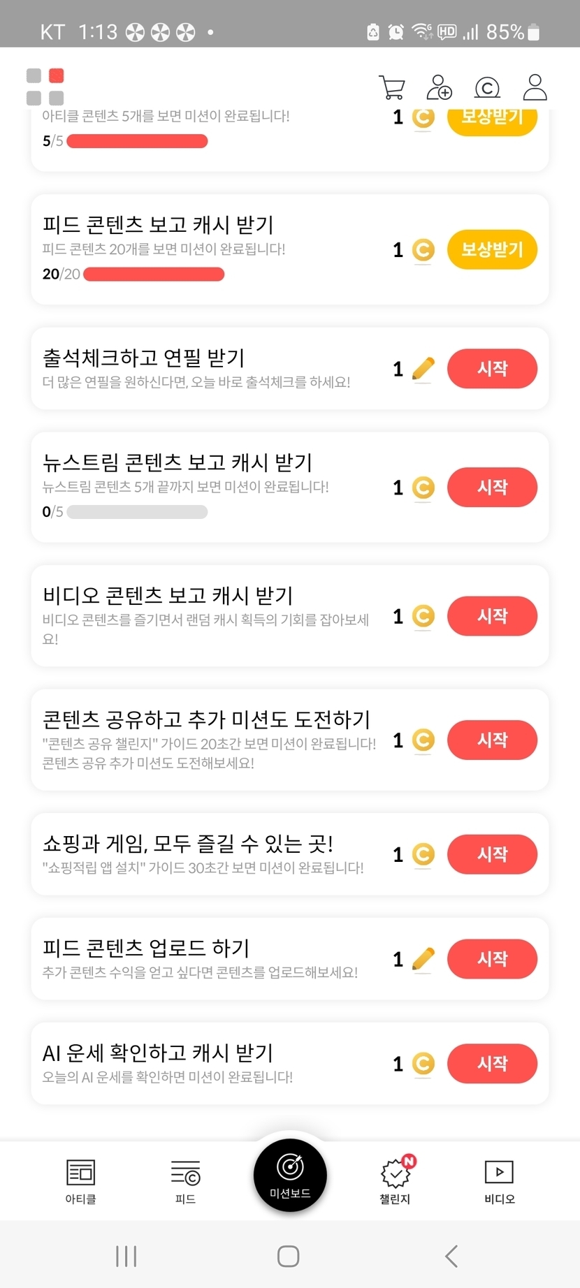Tap the pencil icon for 피드 콘텐츠 업로드
The width and height of the screenshot is (580, 1288).
(423, 959)
